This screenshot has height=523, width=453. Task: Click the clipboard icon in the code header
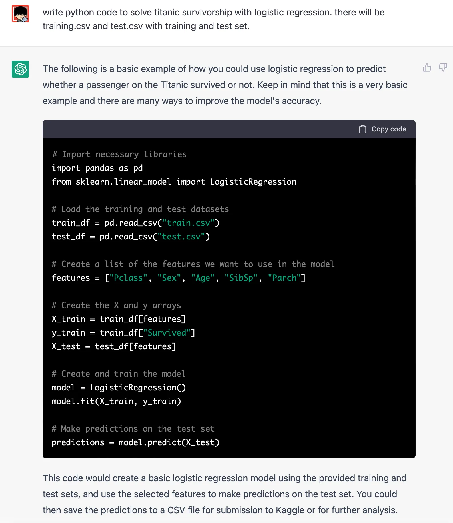pos(363,129)
